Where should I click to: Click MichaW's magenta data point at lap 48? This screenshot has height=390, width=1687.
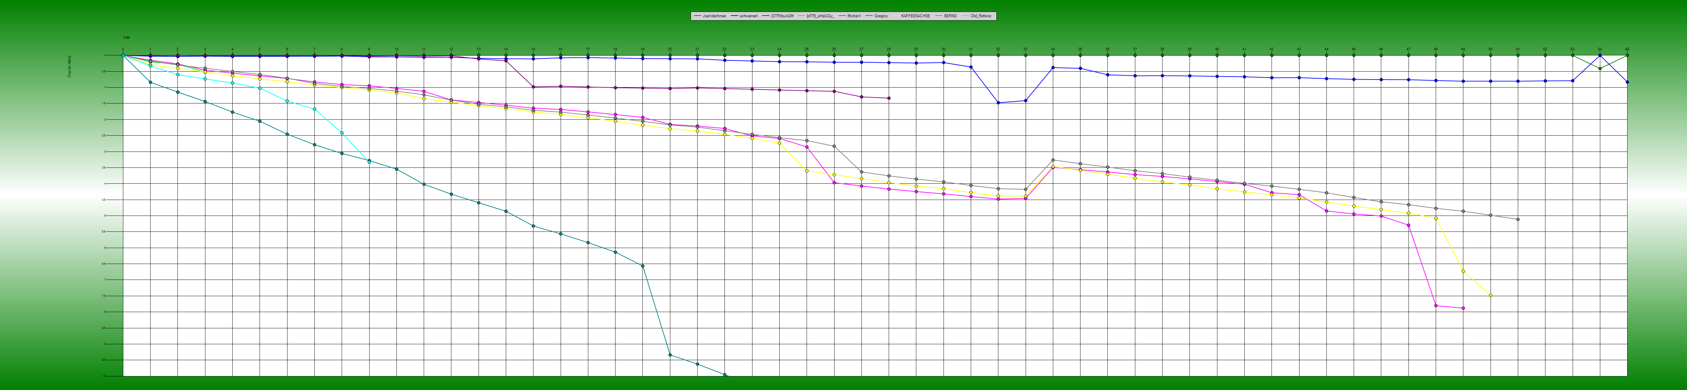point(1435,306)
